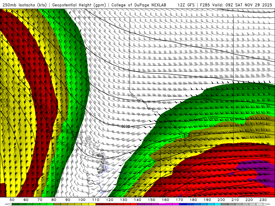Click the '50' knot scale label
The width and height of the screenshot is (275, 206).
(12, 200)
